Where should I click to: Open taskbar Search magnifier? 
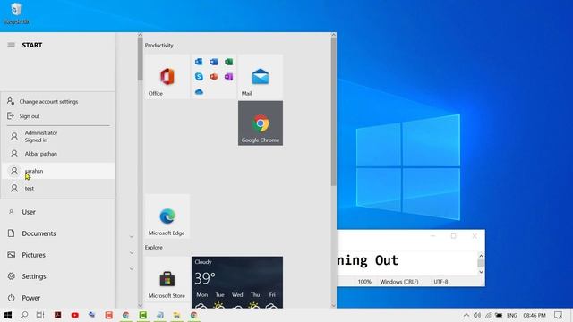24,315
